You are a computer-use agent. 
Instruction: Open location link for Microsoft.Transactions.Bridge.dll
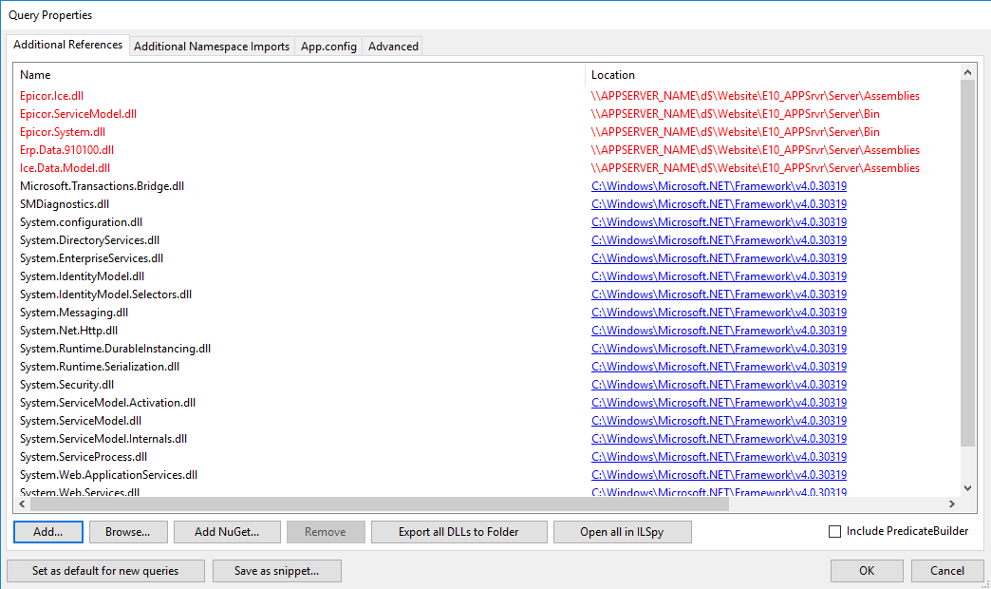[x=719, y=186]
